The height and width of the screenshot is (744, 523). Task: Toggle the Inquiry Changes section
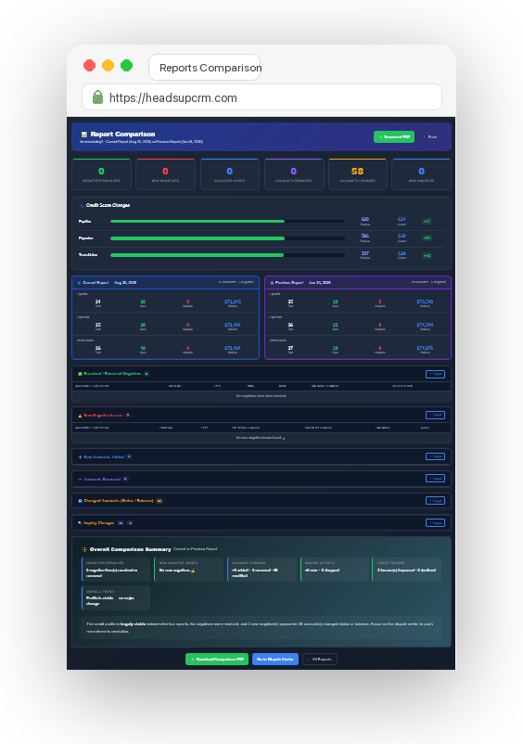435,523
